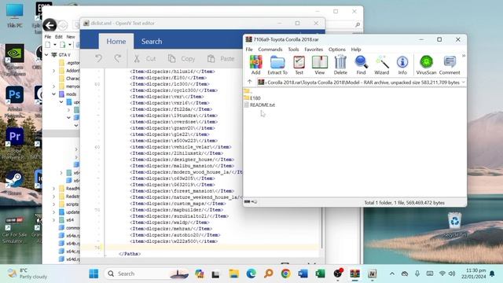
Task: Click Paste in the OpenIV text editor ribbon
Action: coord(221,59)
